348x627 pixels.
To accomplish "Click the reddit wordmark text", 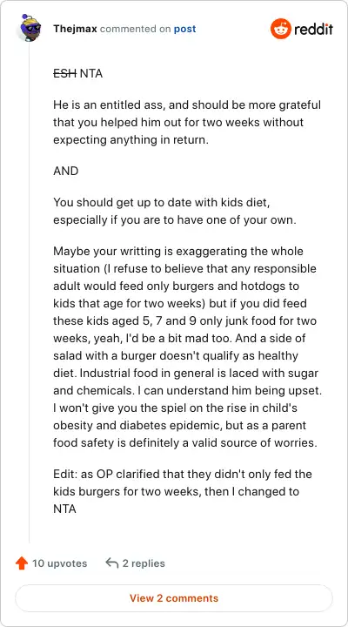I will [314, 30].
